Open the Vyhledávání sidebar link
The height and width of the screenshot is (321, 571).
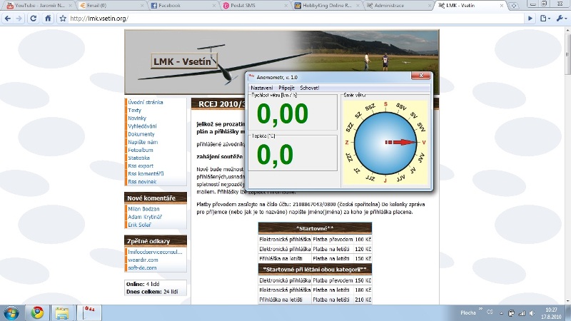click(142, 126)
